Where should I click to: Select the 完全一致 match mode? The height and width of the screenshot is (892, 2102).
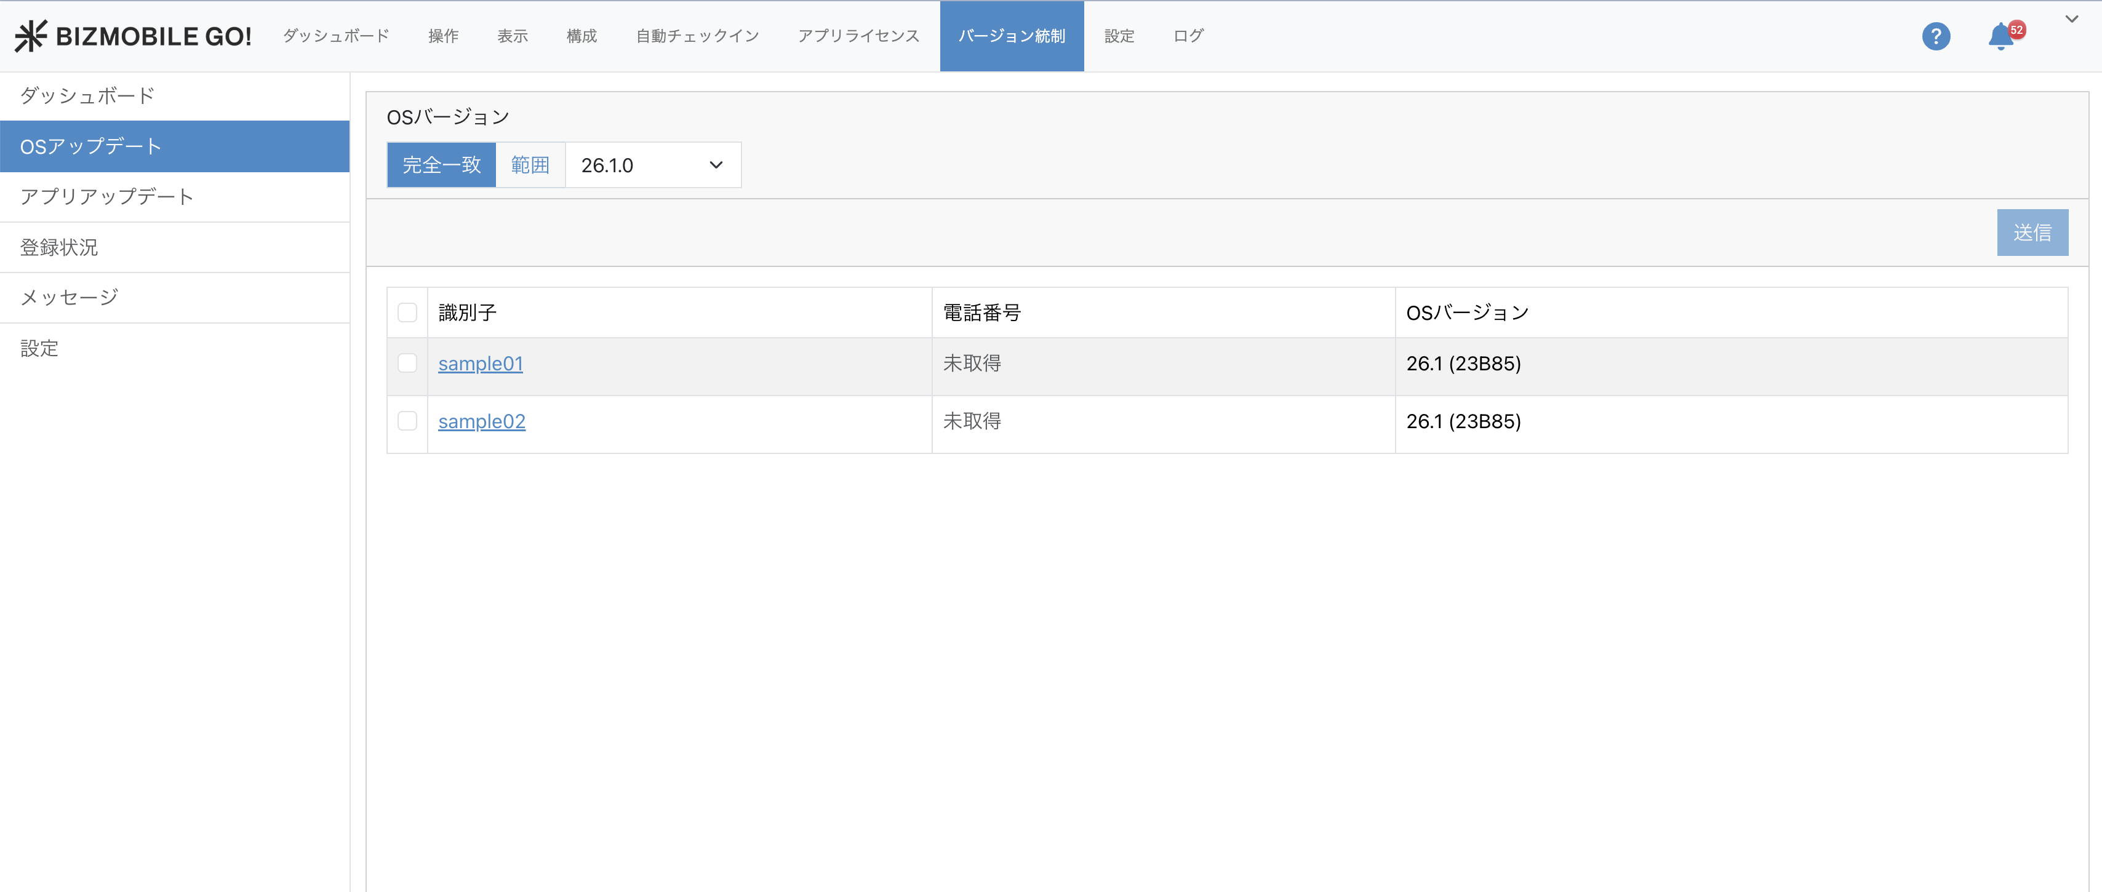[x=441, y=165]
